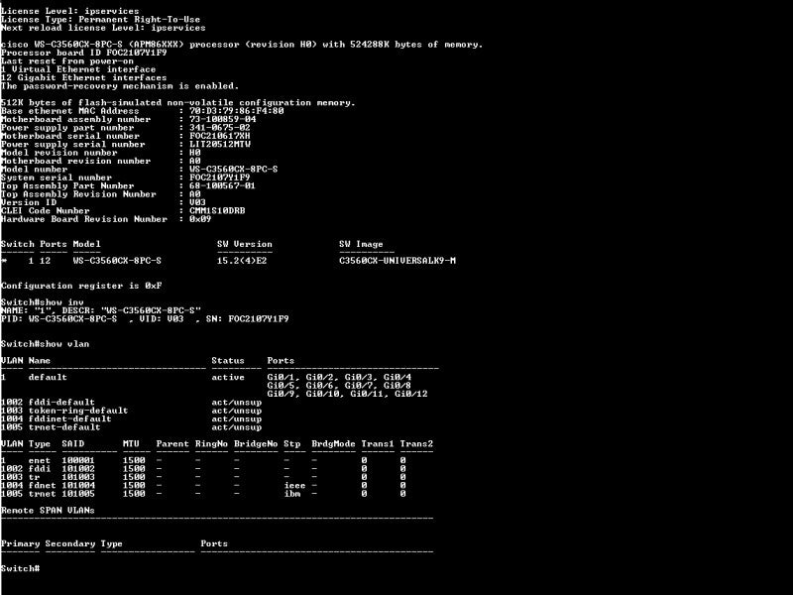Image resolution: width=793 pixels, height=595 pixels.
Task: Click the "ieee" Stp value
Action: click(x=294, y=485)
